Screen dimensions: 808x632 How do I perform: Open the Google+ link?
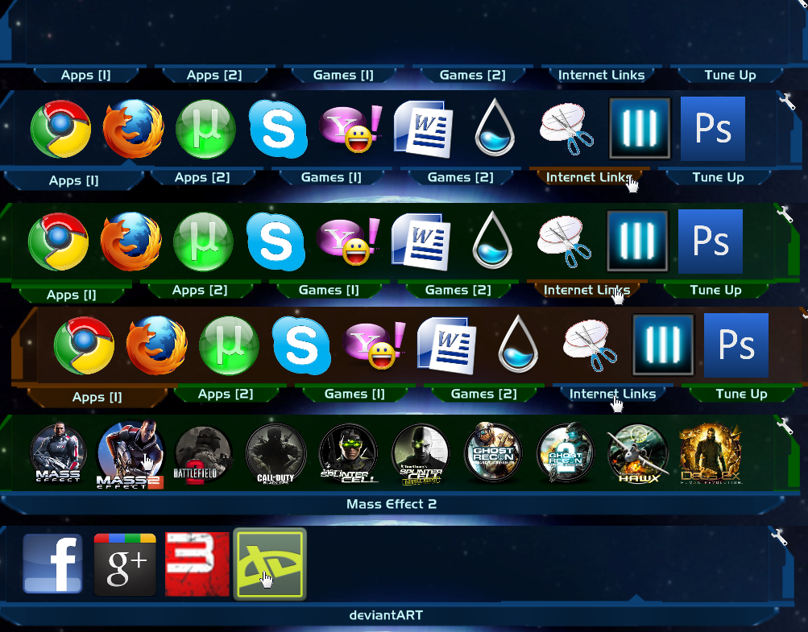(125, 564)
